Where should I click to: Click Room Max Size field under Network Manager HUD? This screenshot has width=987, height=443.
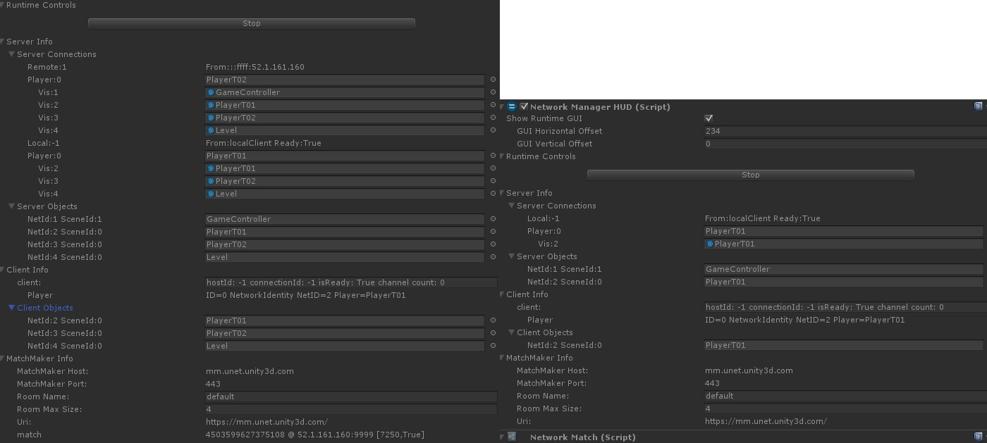pos(845,408)
